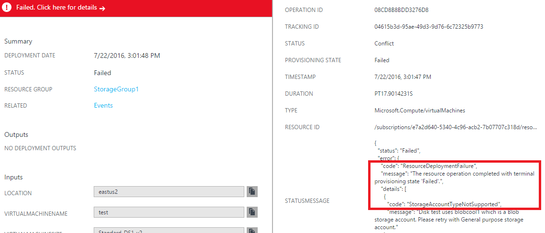Copy the virtual machine name test
The image size is (545, 233).
[252, 212]
